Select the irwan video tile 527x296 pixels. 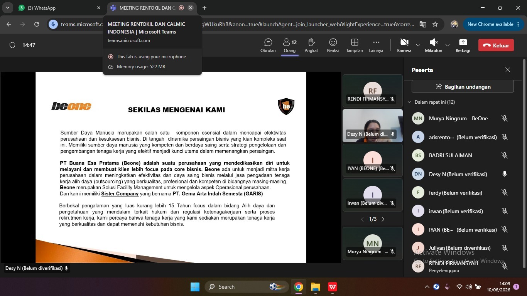(373, 195)
